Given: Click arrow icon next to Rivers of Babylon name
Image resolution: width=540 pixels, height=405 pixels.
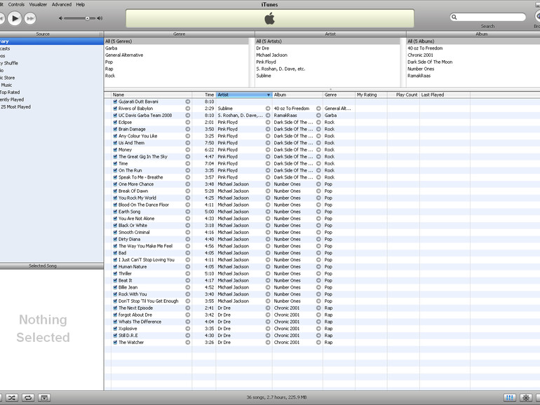Looking at the screenshot, I should (x=188, y=109).
